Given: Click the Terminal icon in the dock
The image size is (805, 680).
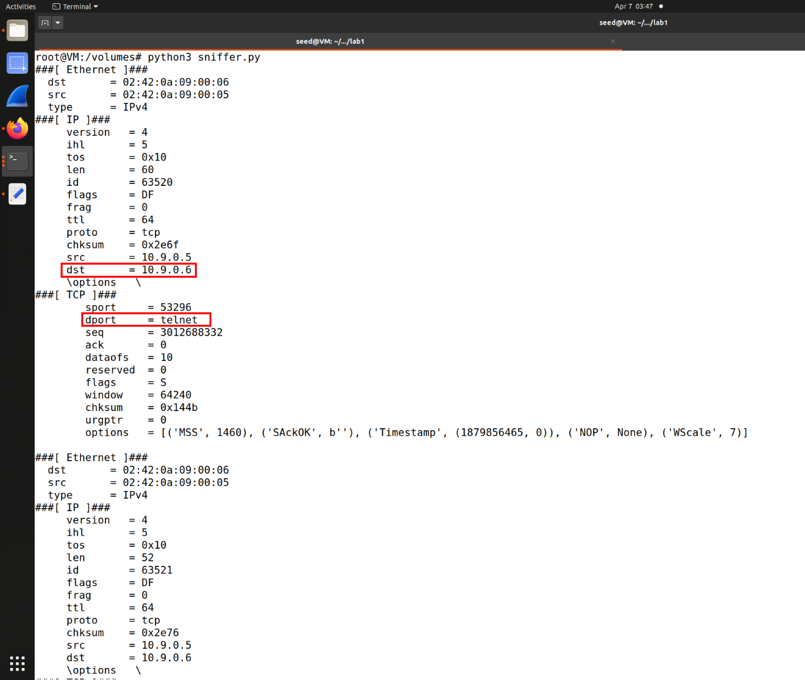Looking at the screenshot, I should tap(17, 161).
